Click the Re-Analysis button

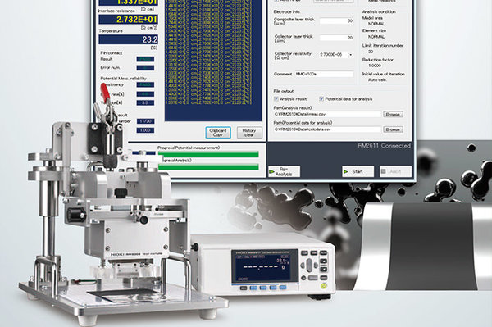(x=284, y=171)
